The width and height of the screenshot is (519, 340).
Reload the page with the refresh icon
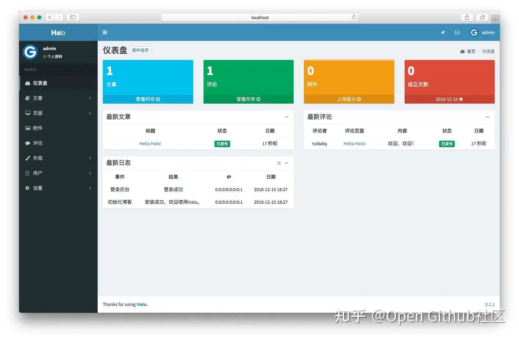pos(354,17)
